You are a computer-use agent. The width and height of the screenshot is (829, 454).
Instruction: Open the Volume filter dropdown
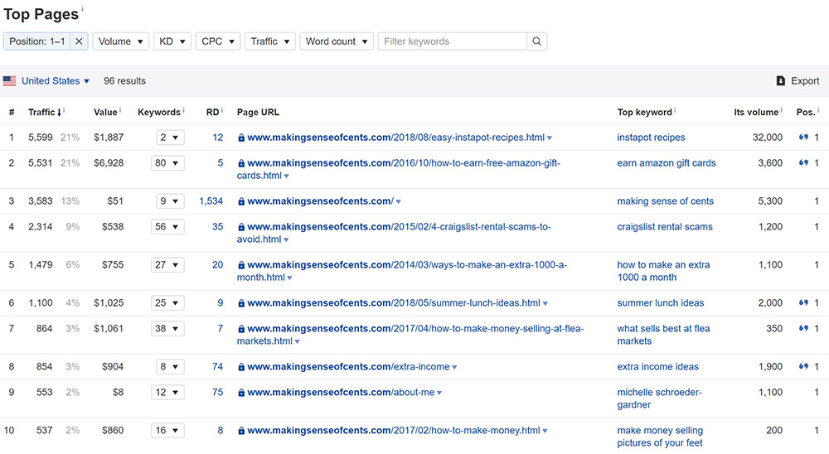pos(120,41)
